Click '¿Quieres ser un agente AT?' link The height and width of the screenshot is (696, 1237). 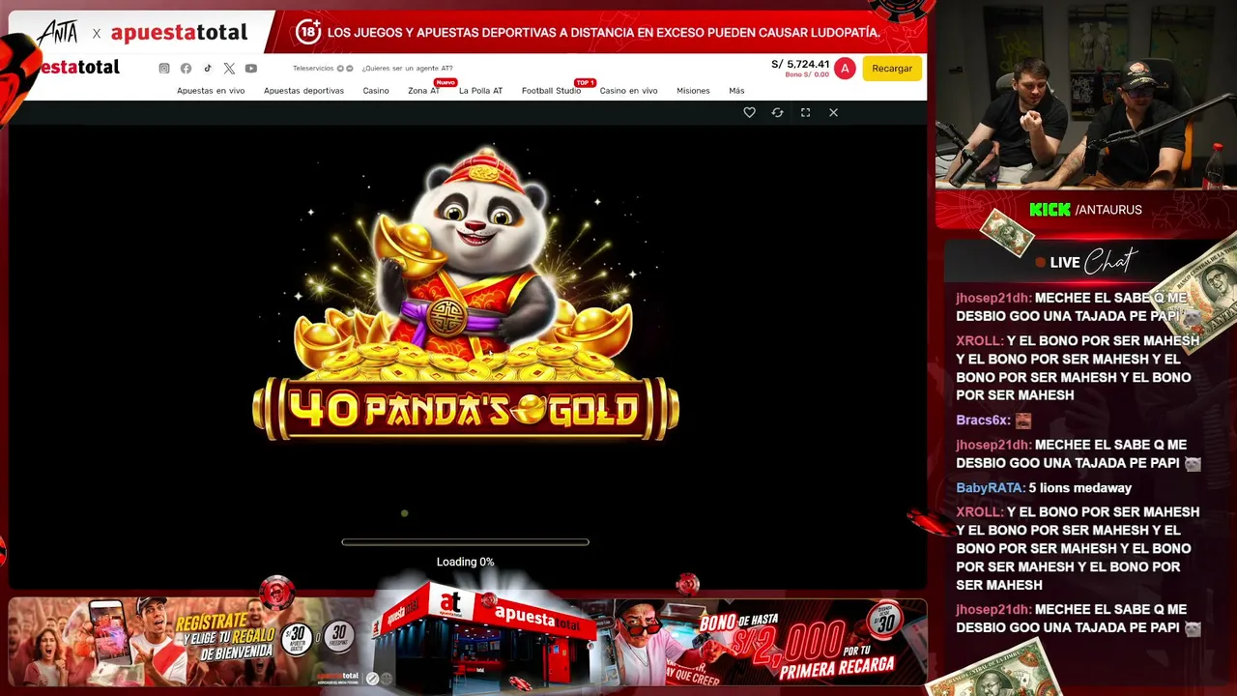(407, 69)
